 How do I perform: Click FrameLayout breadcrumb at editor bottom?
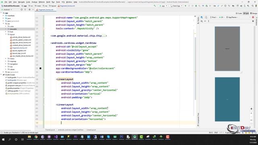50,130
